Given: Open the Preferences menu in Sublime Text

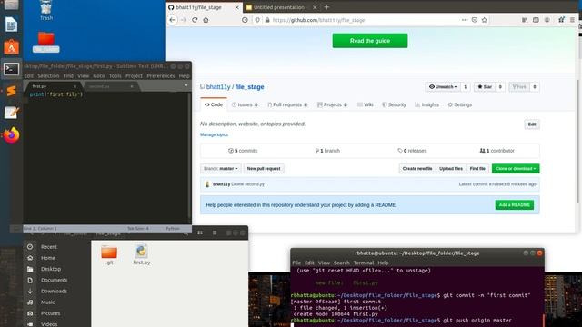Looking at the screenshot, I should pos(161,76).
